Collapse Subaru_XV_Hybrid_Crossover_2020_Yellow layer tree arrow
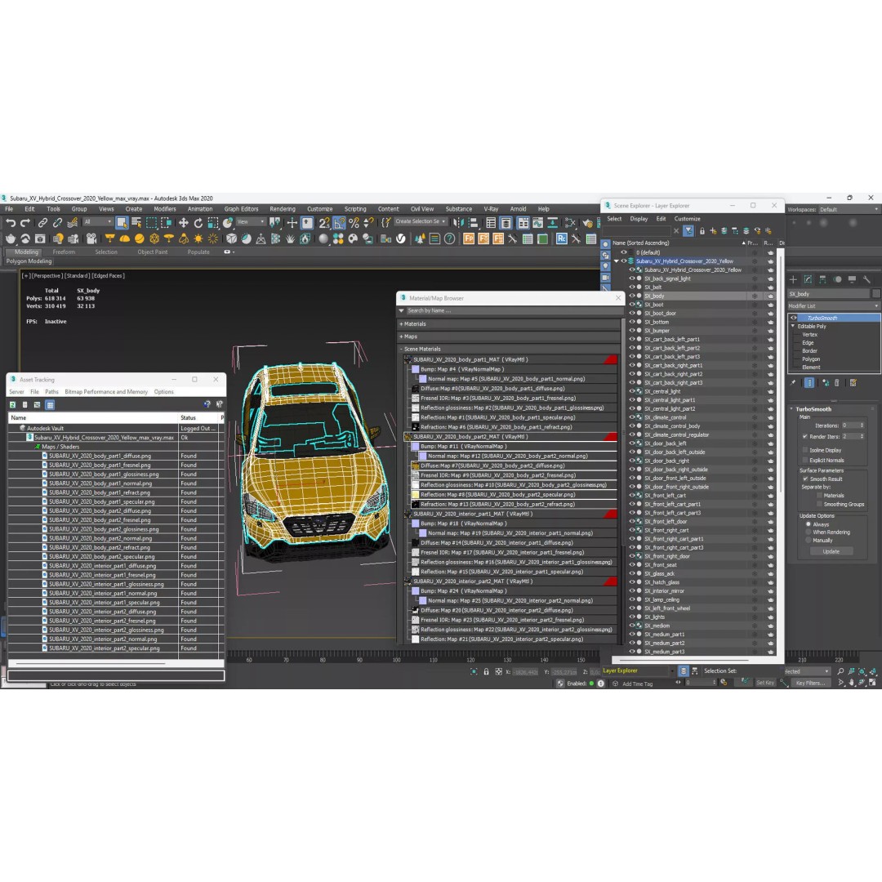The height and width of the screenshot is (882, 882). tap(616, 261)
